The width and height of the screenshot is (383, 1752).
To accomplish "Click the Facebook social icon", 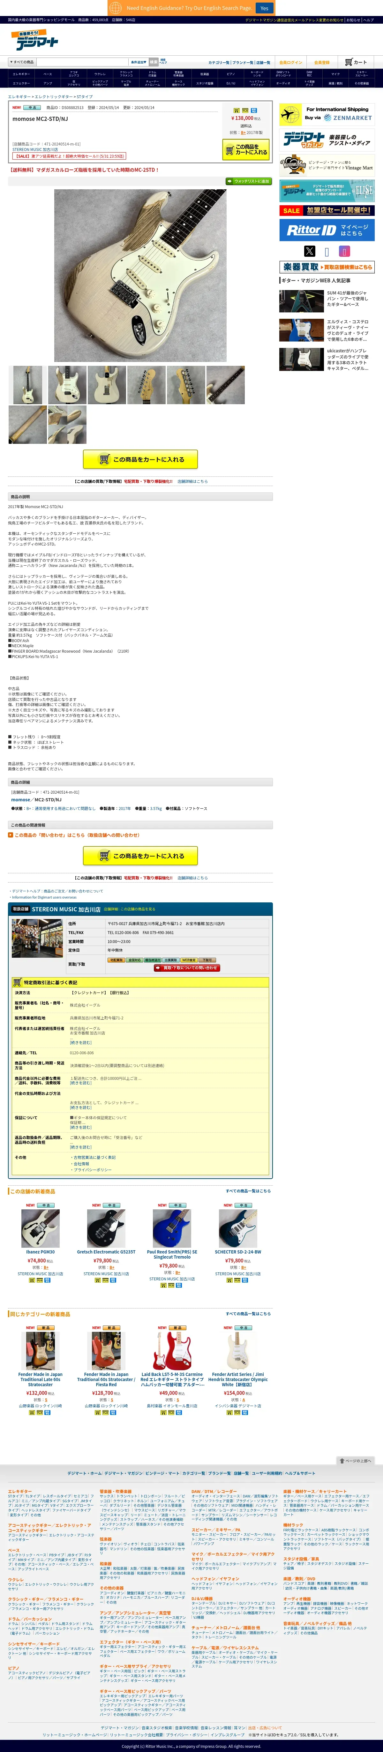I will [327, 252].
